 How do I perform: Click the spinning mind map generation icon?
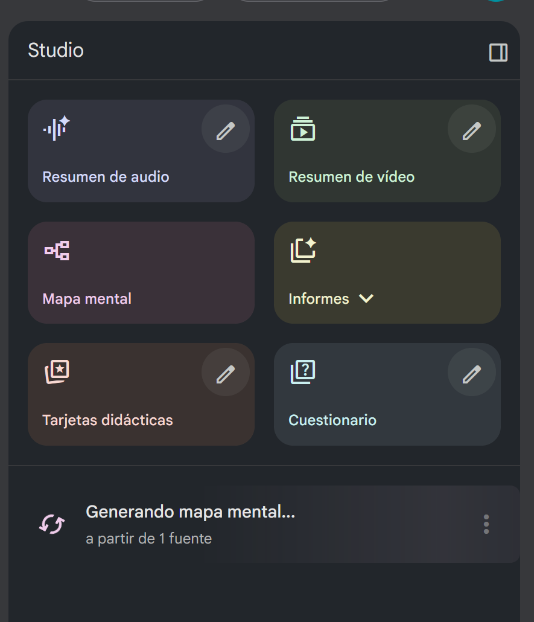click(51, 524)
